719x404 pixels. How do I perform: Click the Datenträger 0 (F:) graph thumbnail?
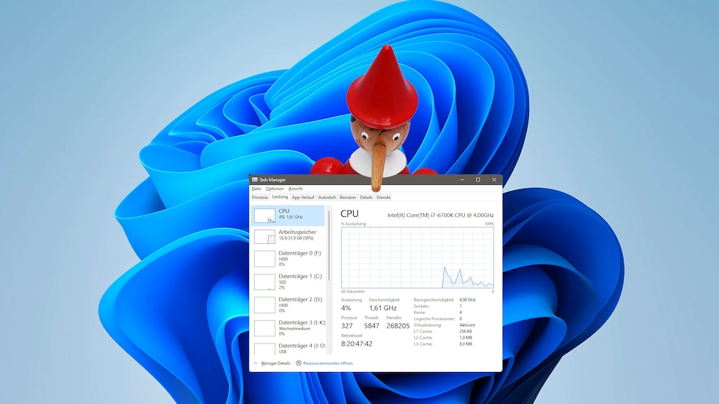coord(265,259)
